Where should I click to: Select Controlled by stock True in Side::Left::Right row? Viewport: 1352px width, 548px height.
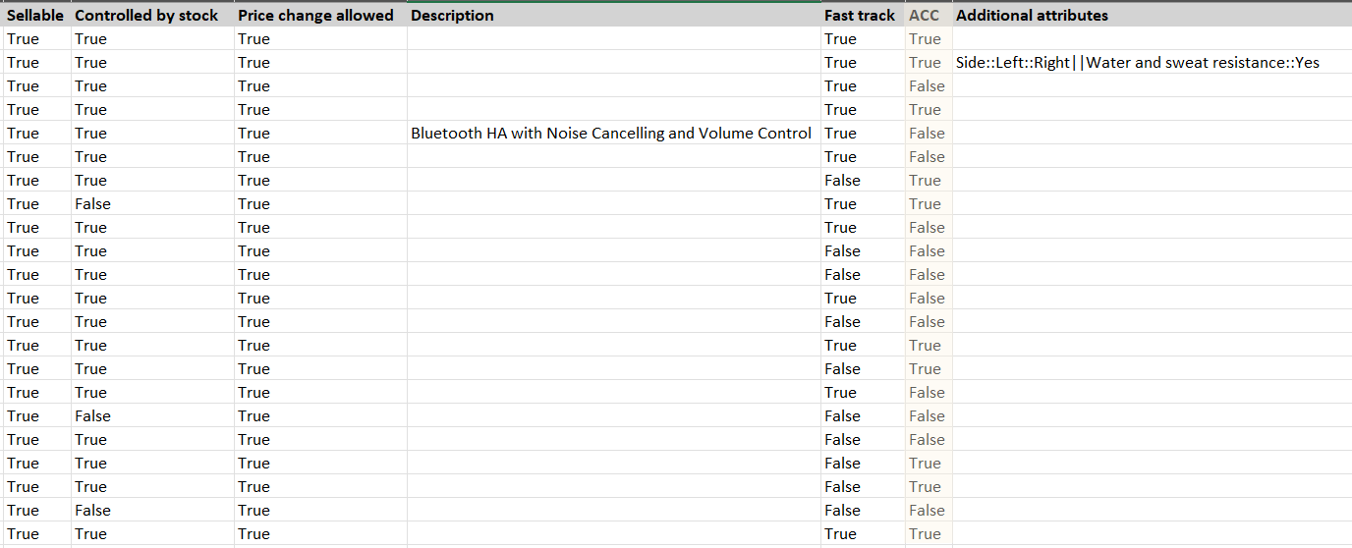click(152, 63)
